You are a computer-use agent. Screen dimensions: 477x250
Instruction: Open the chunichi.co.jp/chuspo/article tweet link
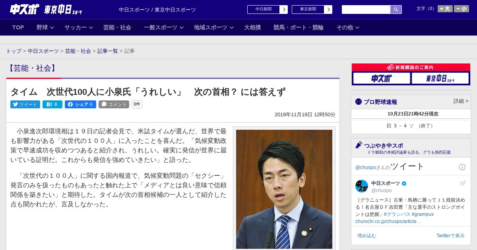click(388, 221)
